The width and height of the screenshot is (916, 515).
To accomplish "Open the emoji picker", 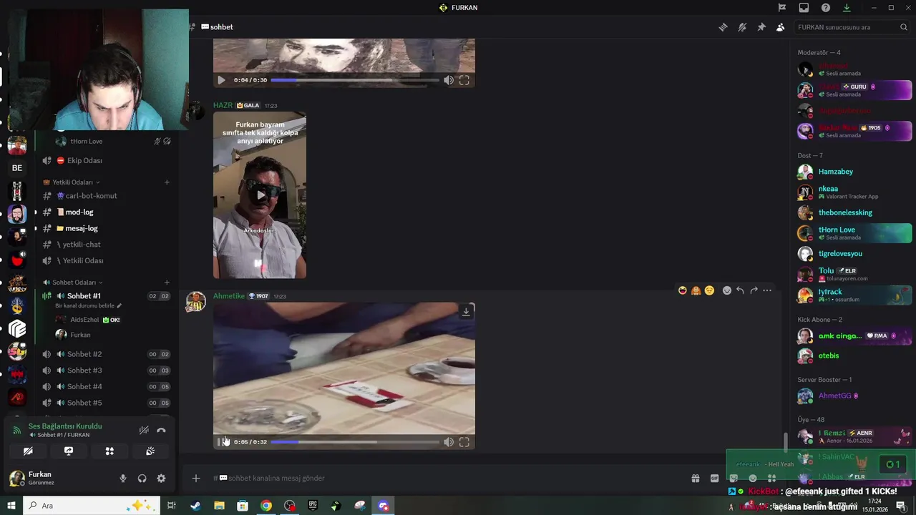I will (753, 478).
